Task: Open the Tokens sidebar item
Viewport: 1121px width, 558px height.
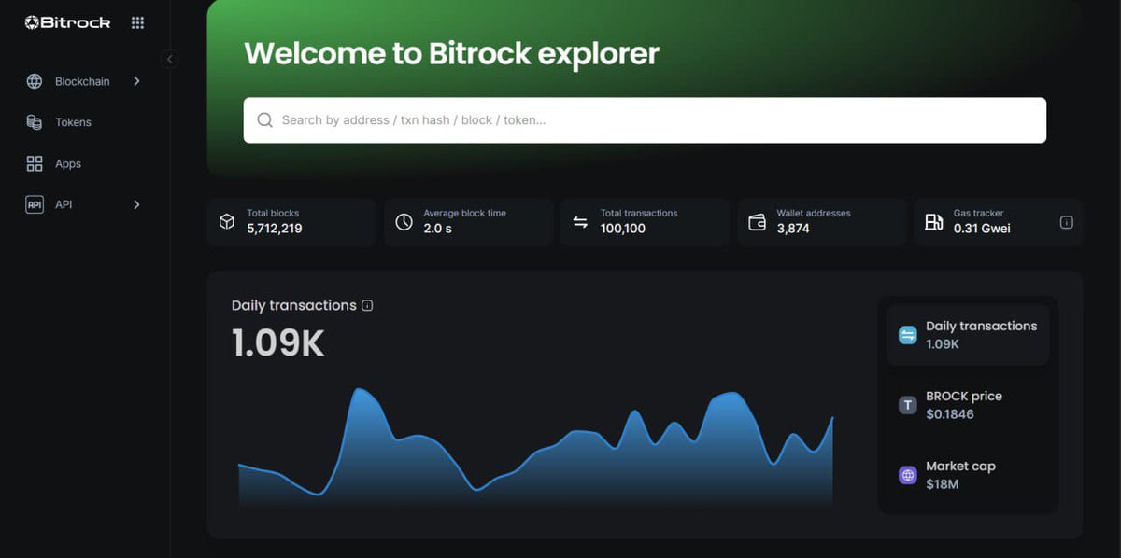Action: click(x=84, y=122)
